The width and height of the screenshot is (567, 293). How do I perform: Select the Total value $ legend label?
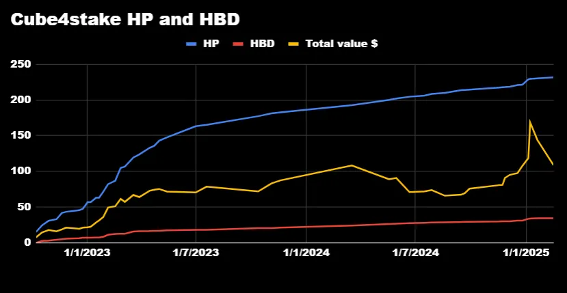click(x=342, y=44)
